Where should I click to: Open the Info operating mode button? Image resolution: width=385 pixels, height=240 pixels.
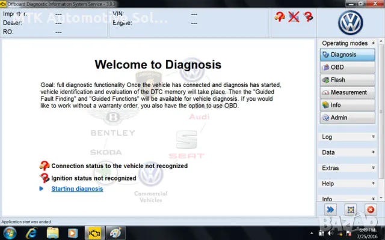pos(348,105)
